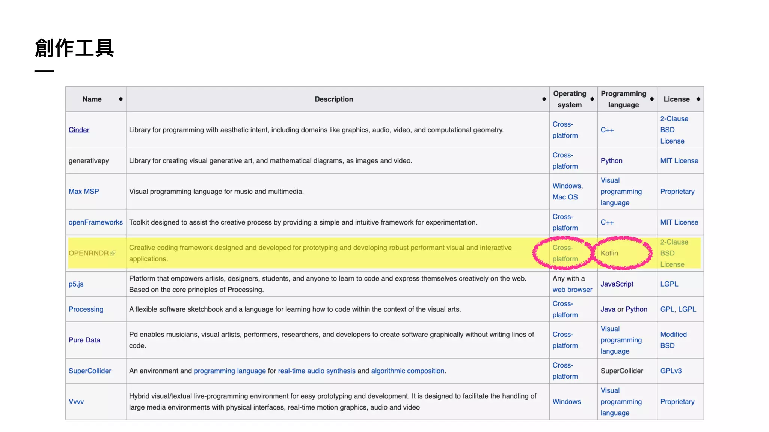Click Cross-platform link in Processing row

pos(565,309)
